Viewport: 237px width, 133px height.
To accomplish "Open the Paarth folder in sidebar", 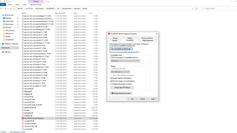I will point(8,37).
